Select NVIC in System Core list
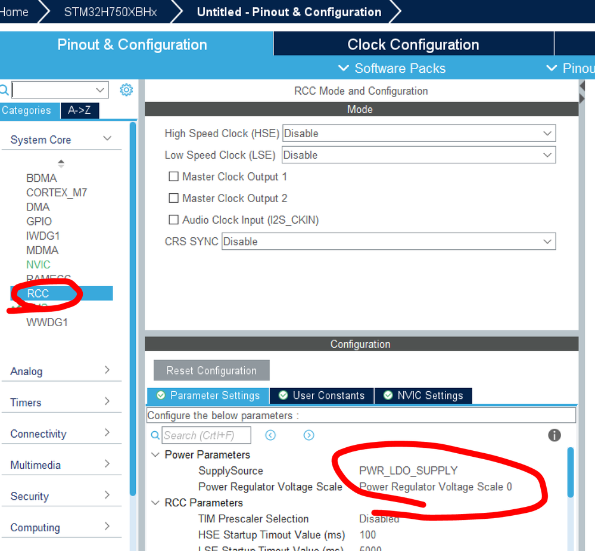595x551 pixels. (x=38, y=265)
